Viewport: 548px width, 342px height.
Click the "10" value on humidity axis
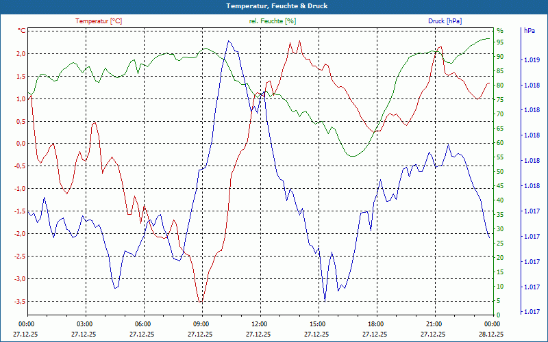(x=500, y=287)
